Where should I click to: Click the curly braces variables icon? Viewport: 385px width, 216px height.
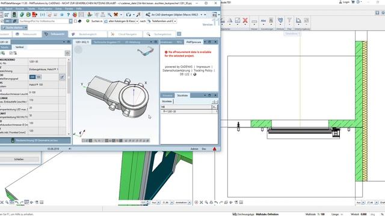click(43, 14)
